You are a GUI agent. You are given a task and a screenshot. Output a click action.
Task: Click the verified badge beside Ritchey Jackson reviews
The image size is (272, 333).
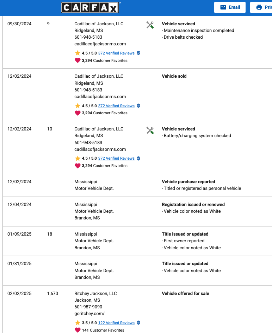[138, 323]
